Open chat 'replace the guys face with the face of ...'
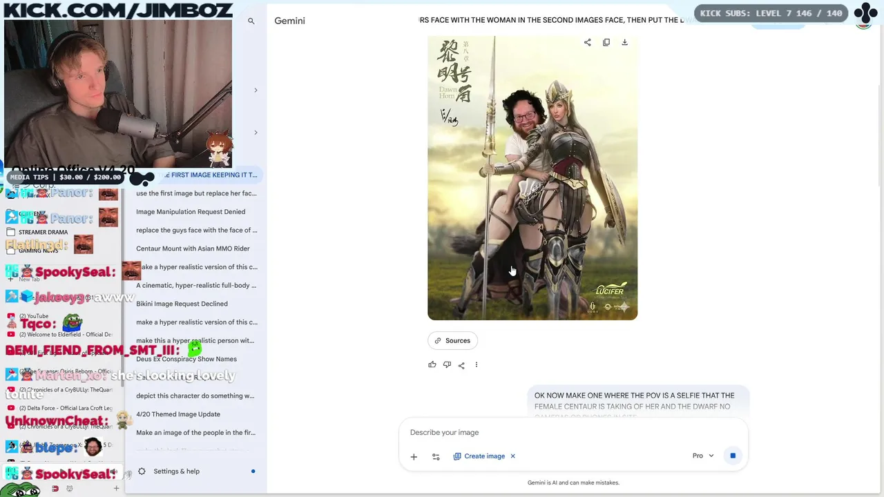The width and height of the screenshot is (884, 497). pos(196,230)
